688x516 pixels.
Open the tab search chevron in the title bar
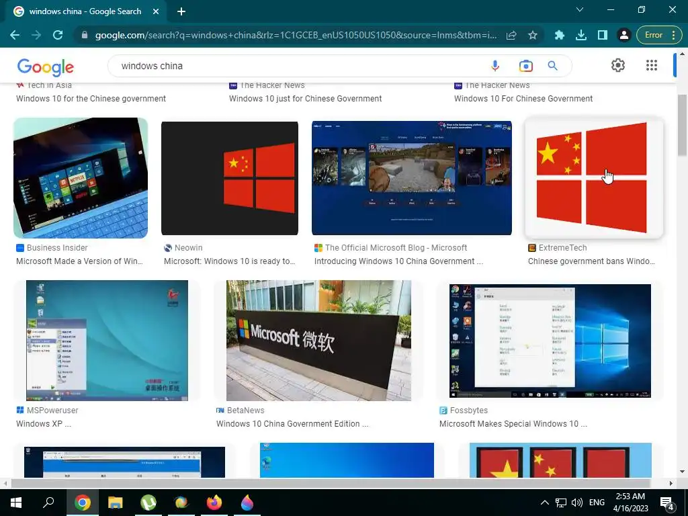point(580,9)
